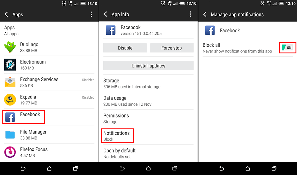This screenshot has height=175, width=297.
Task: Open the Open by default setting
Action: coord(148,153)
